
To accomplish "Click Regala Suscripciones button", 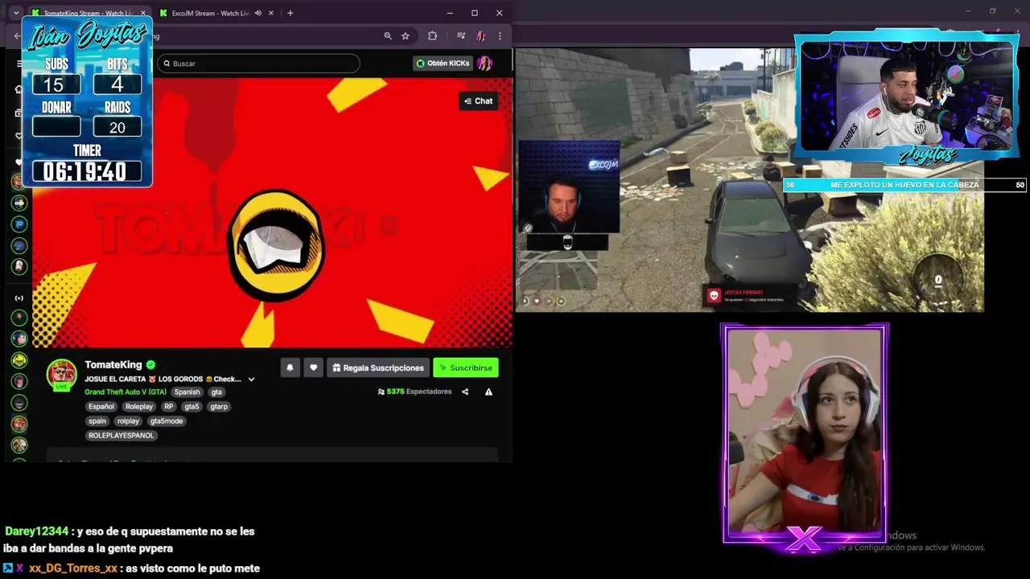I will 378,368.
